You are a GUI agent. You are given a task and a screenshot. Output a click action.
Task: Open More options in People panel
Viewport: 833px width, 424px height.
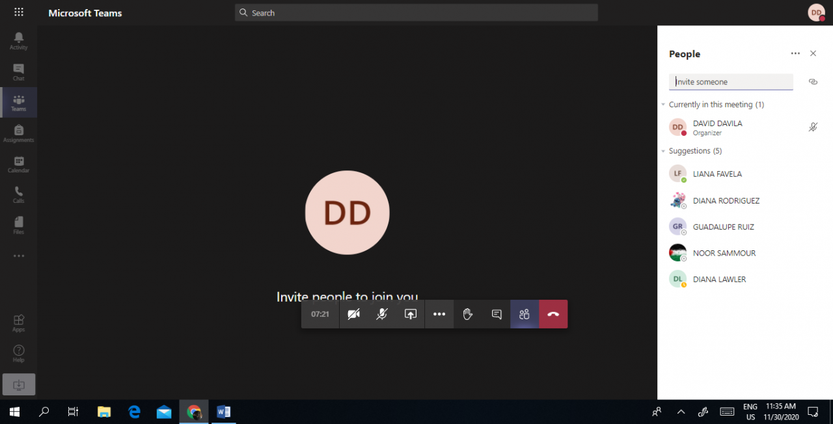795,53
